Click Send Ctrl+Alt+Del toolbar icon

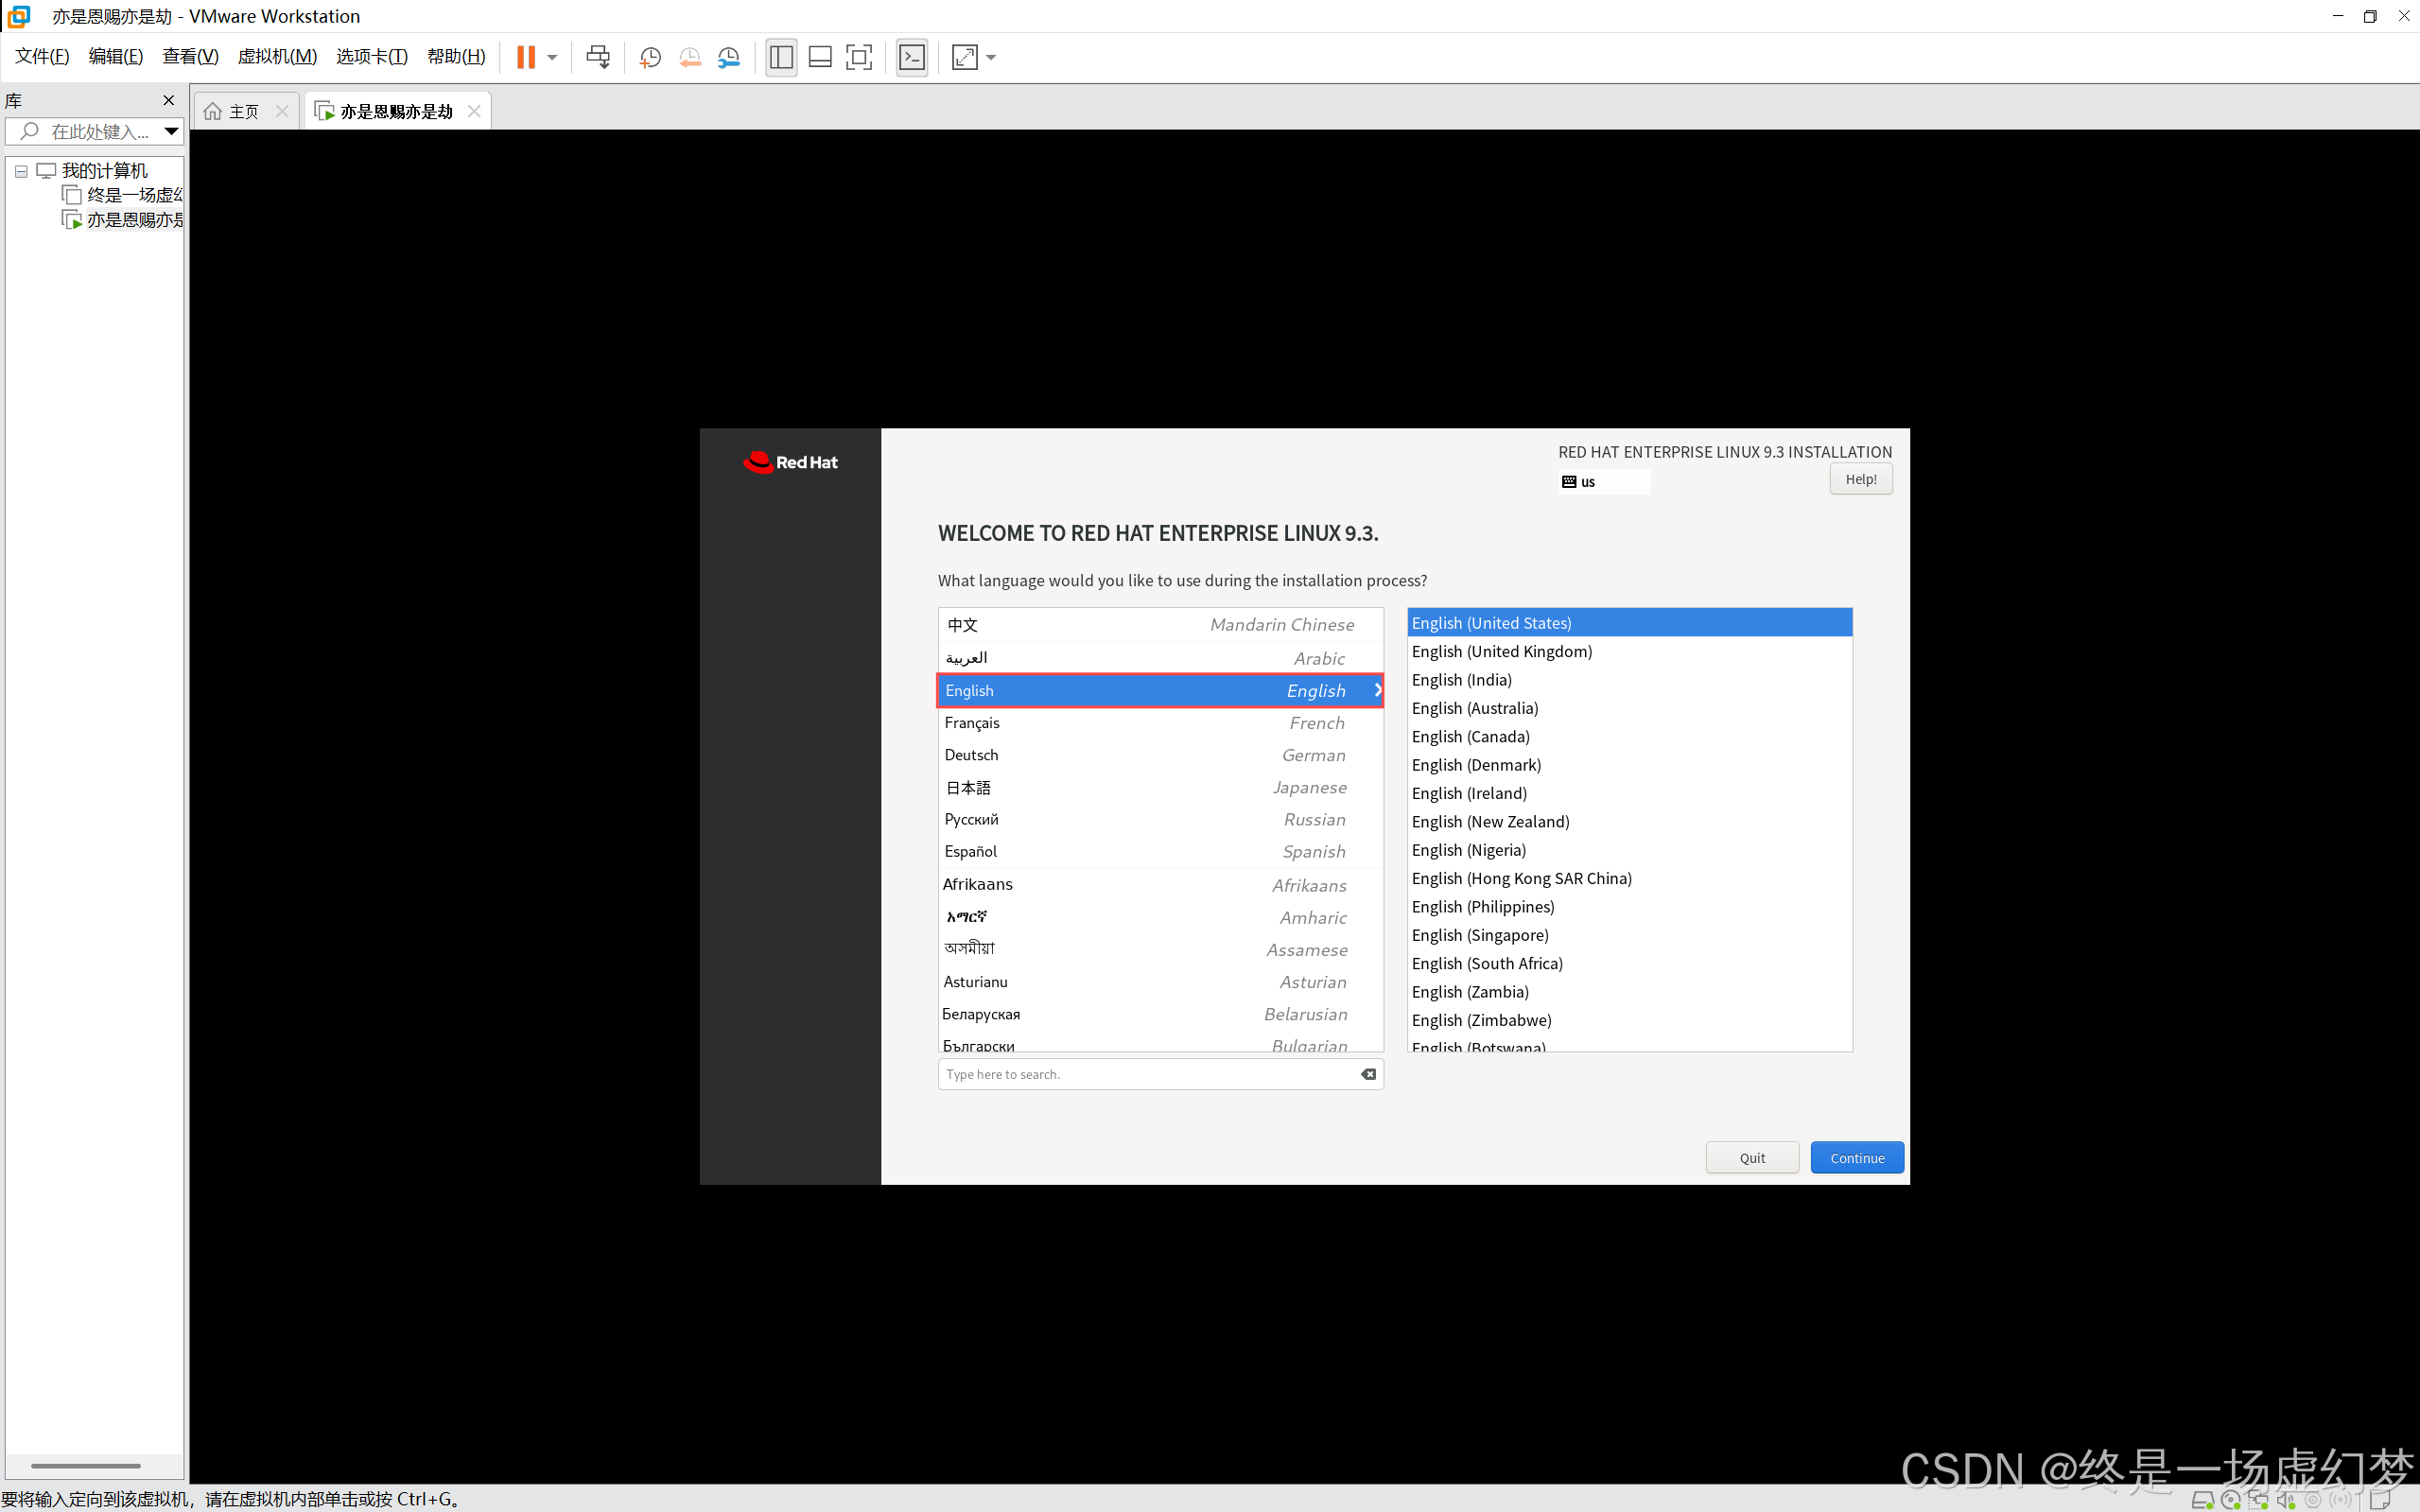tap(598, 57)
